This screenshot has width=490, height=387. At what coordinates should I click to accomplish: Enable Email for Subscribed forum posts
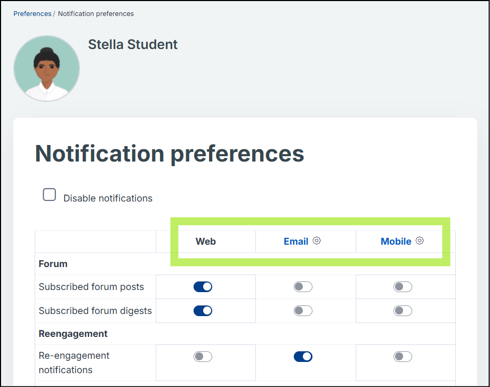(x=303, y=287)
